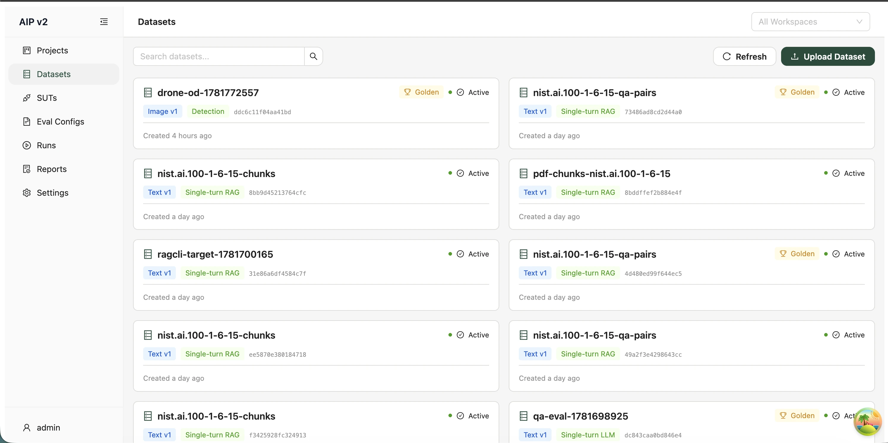Click the Datasets page heading
This screenshot has width=888, height=443.
click(157, 22)
